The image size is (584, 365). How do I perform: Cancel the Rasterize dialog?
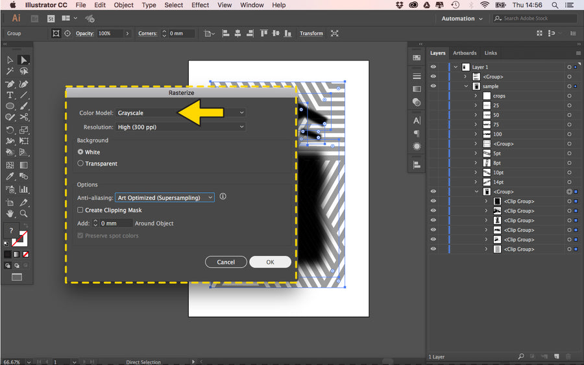[226, 262]
